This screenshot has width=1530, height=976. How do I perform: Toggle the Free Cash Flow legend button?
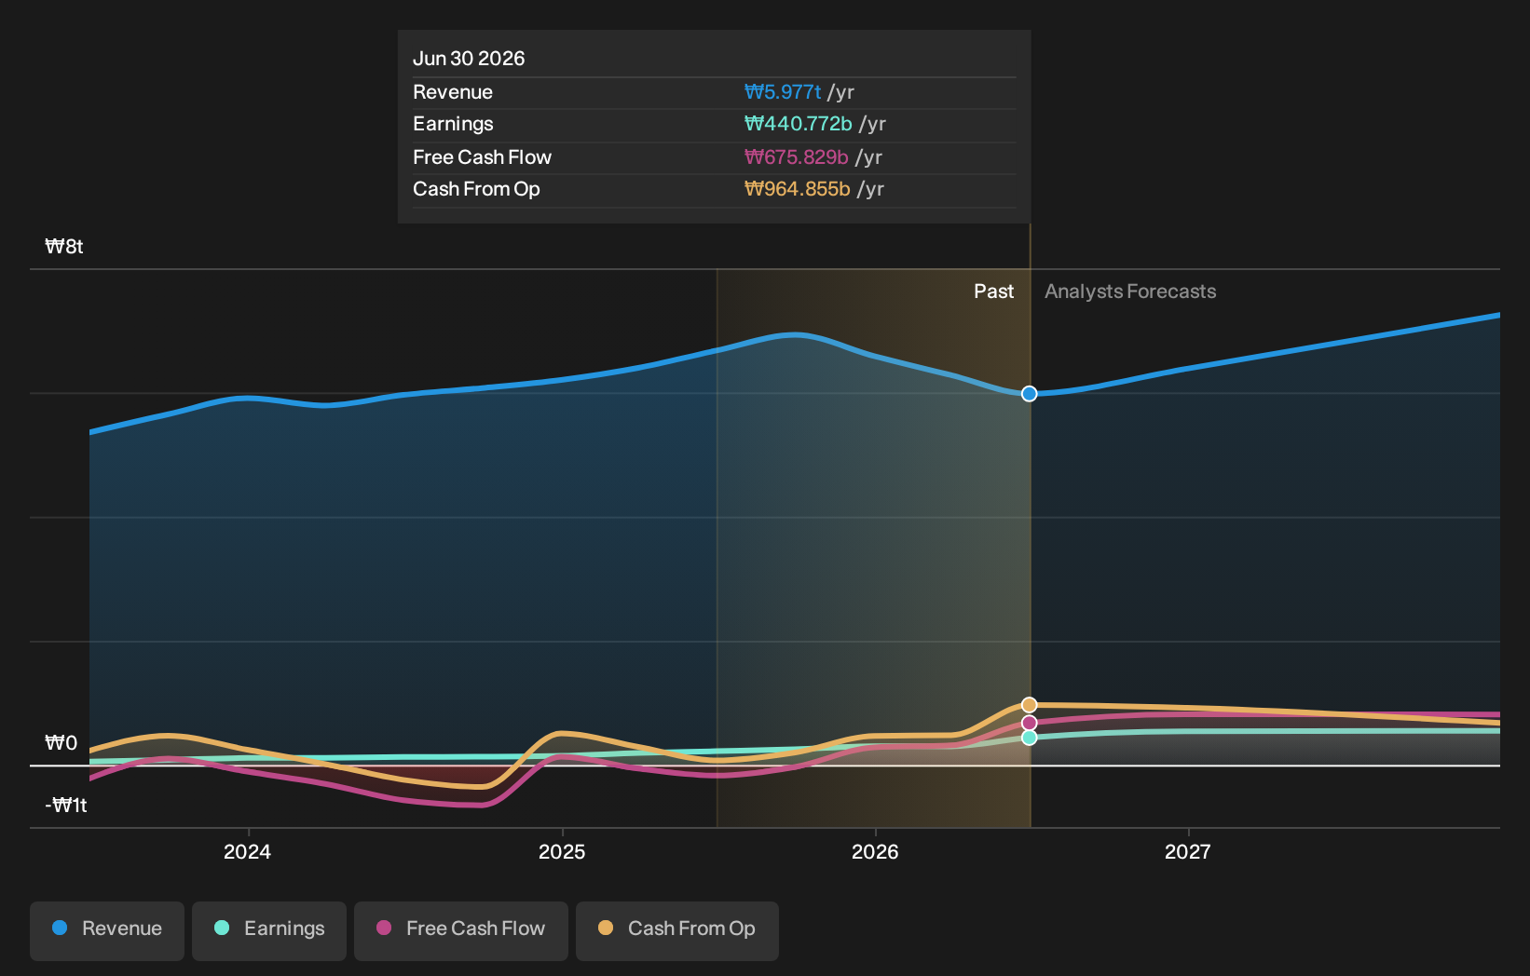coord(461,929)
